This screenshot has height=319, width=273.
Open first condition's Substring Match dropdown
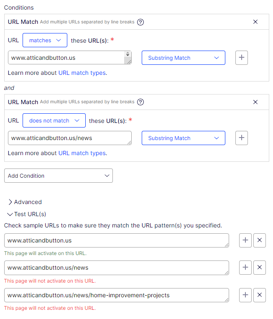pos(183,58)
